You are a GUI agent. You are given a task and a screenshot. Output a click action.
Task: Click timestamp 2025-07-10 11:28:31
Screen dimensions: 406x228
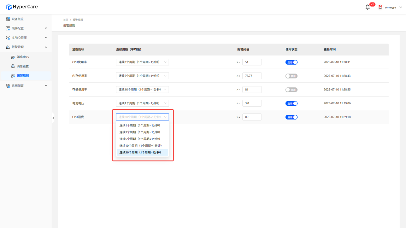pyautogui.click(x=337, y=62)
